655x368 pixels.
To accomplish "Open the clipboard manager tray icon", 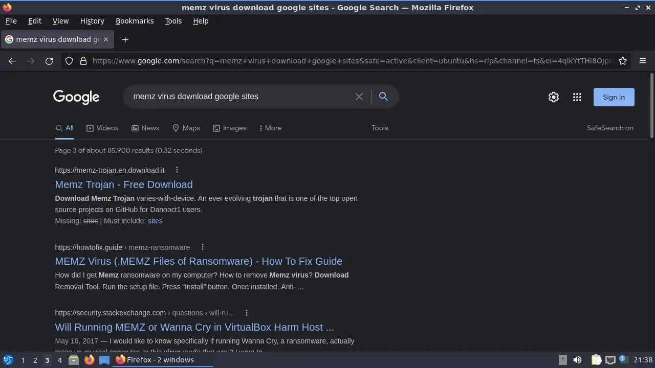I will click(596, 360).
